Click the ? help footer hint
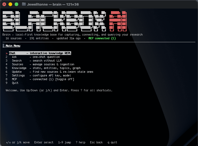The image size is (198, 146). pyautogui.click(x=81, y=143)
